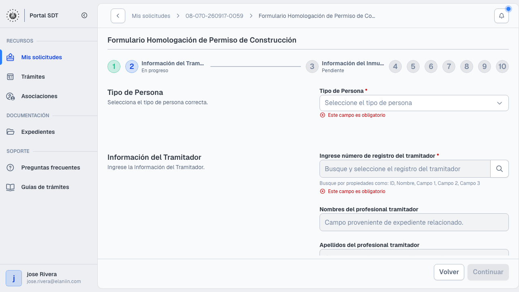The image size is (519, 292).
Task: Go back using the header chevron button
Action: [x=118, y=16]
